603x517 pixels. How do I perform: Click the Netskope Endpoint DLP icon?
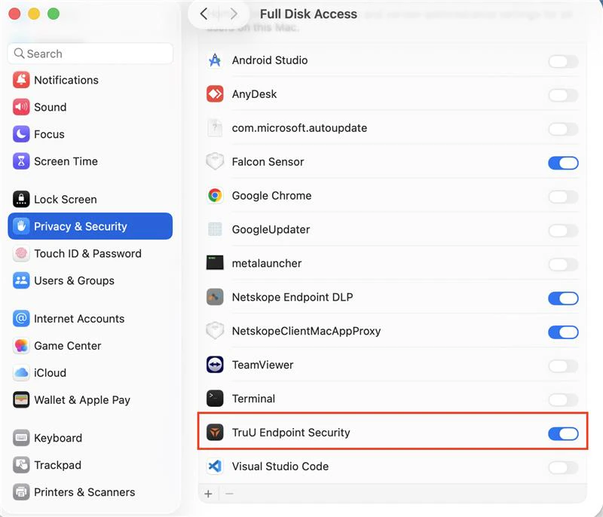pos(215,297)
